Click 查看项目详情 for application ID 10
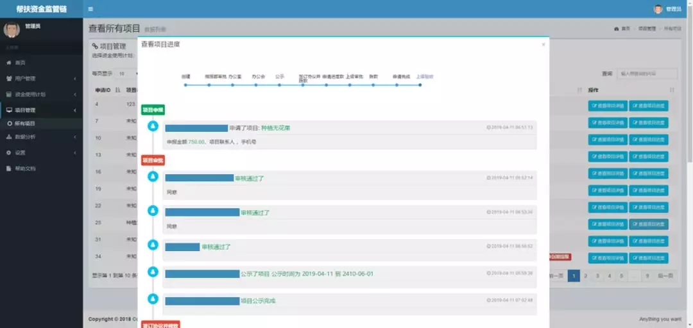The height and width of the screenshot is (328, 693). pyautogui.click(x=608, y=140)
